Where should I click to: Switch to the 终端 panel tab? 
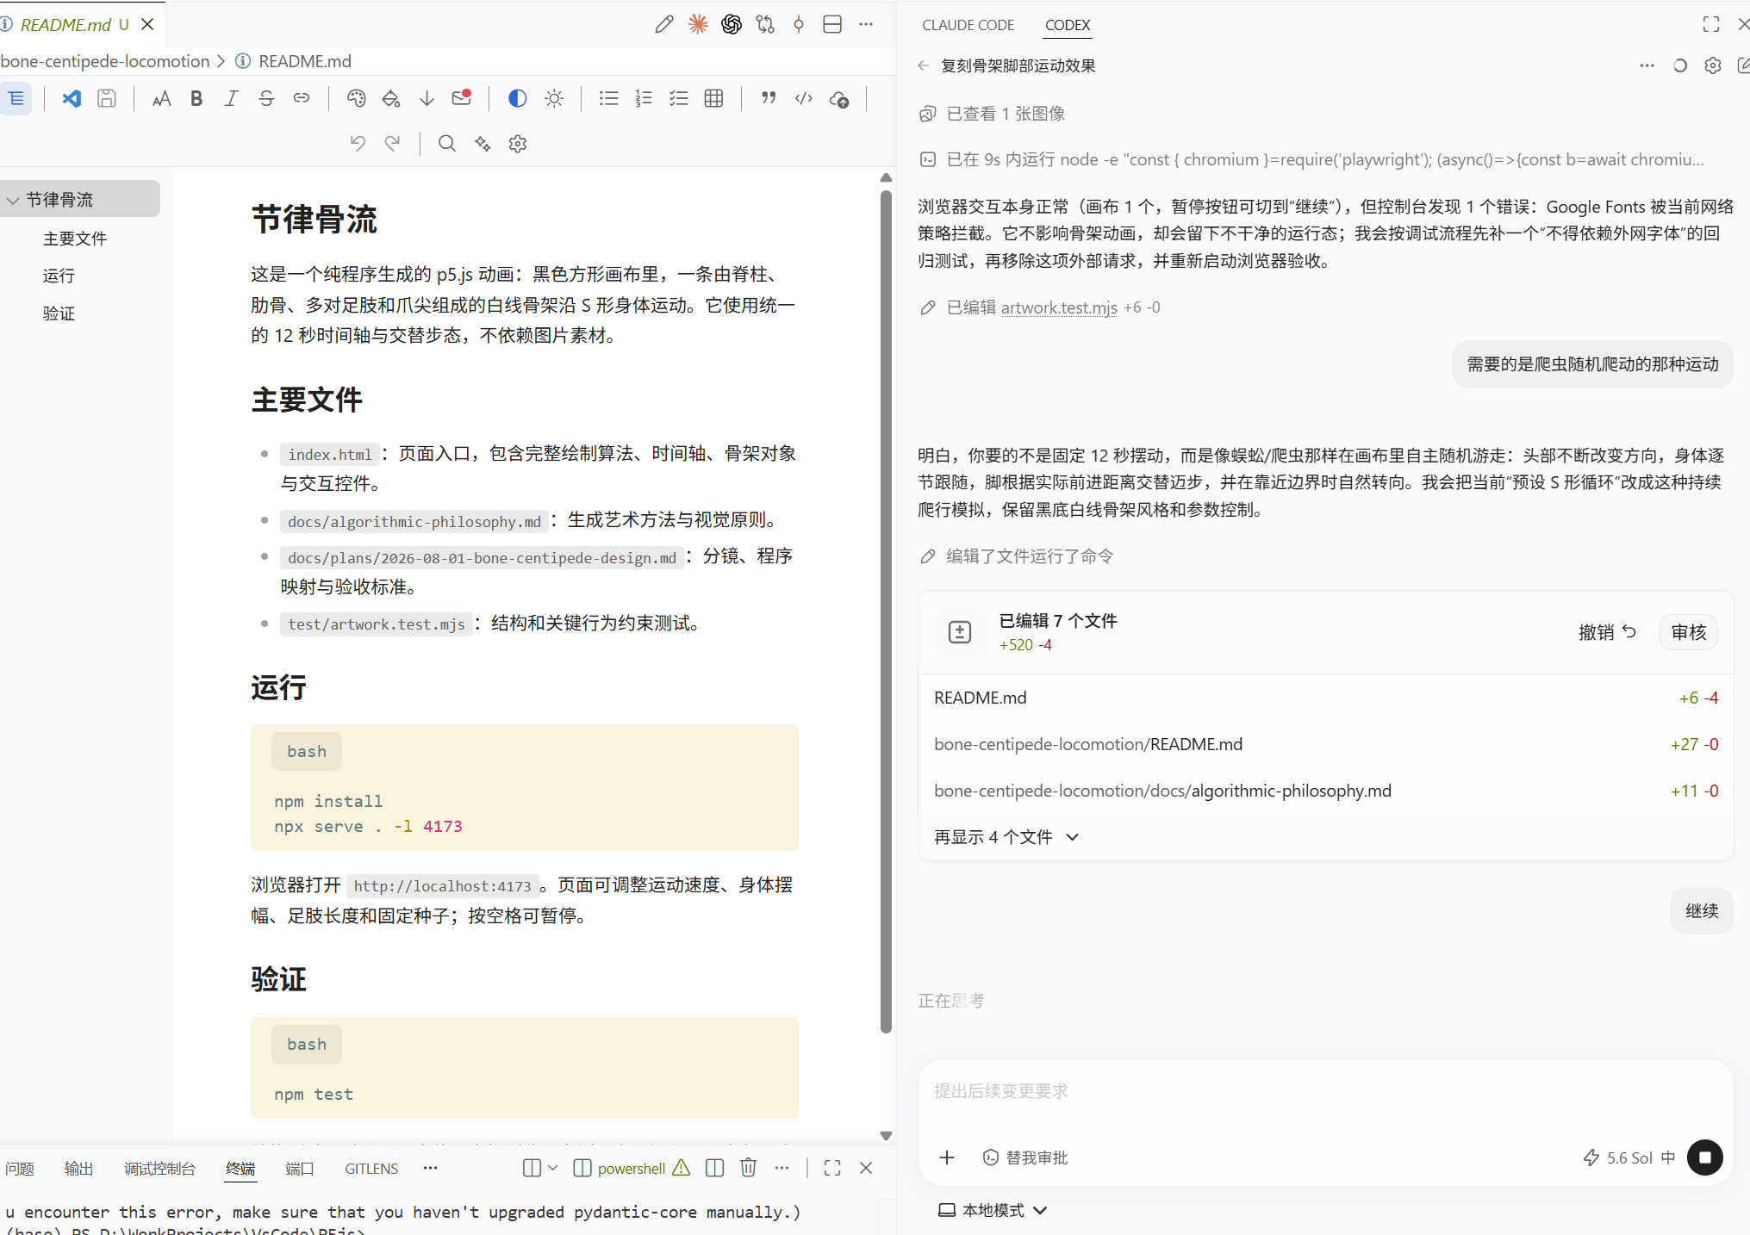240,1169
